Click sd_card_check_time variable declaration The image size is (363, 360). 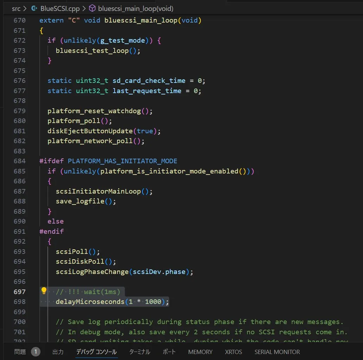149,81
